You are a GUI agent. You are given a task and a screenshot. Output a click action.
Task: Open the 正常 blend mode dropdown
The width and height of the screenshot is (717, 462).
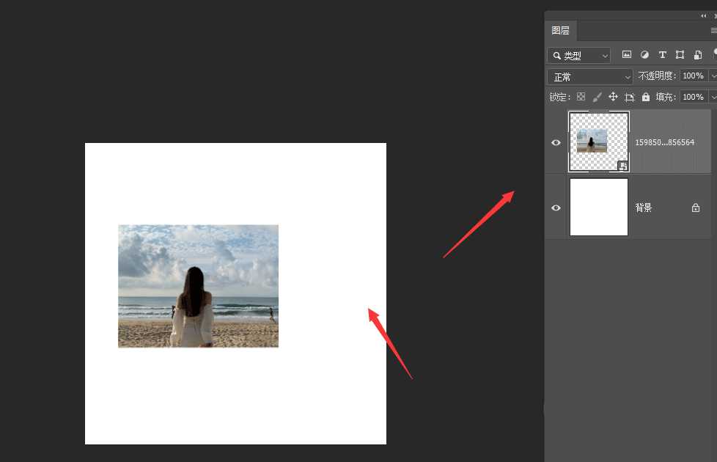(x=589, y=77)
